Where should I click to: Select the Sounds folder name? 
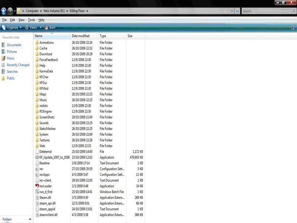coord(44,123)
